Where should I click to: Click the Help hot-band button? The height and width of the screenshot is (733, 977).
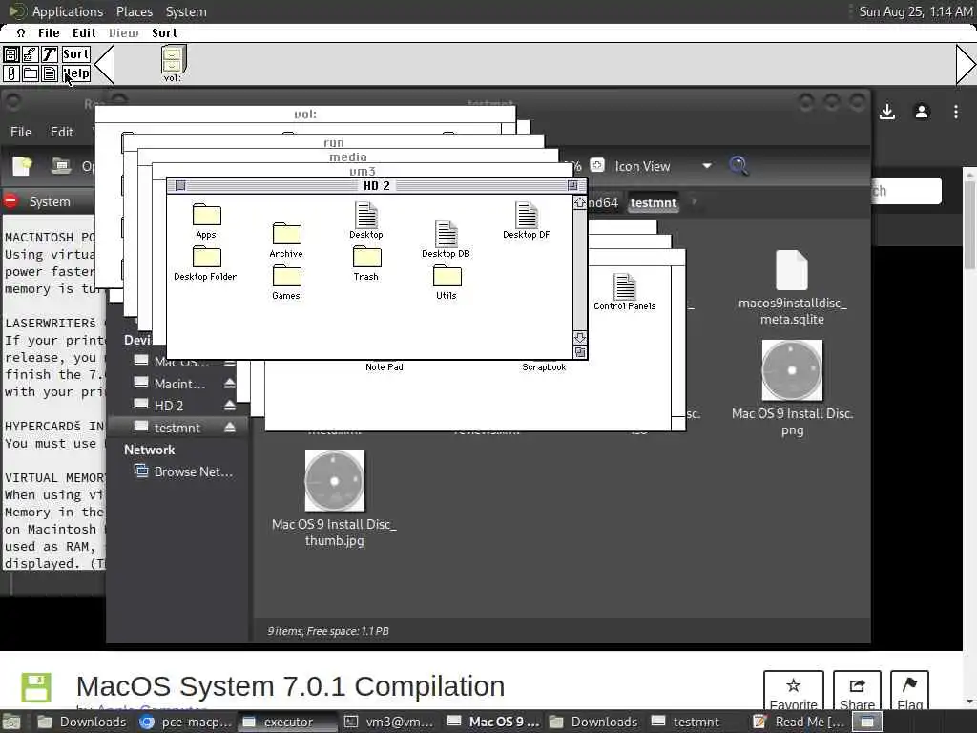[x=76, y=73]
